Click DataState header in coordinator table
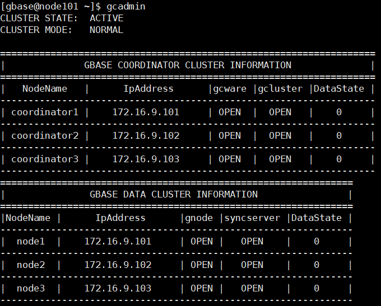Viewport: 381px width, 306px height. (x=339, y=89)
